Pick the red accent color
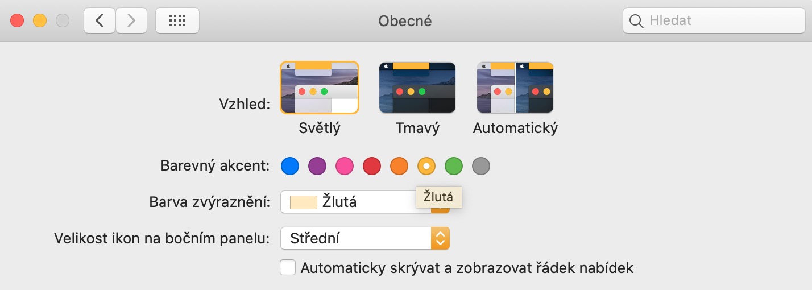This screenshot has width=812, height=290. (x=372, y=167)
